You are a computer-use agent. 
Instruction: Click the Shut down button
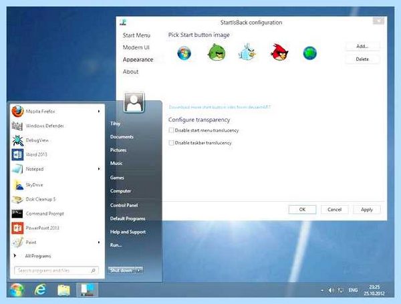[x=121, y=270]
